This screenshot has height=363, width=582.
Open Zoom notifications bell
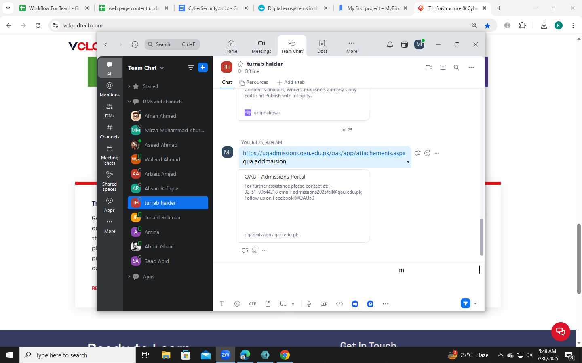point(390,44)
